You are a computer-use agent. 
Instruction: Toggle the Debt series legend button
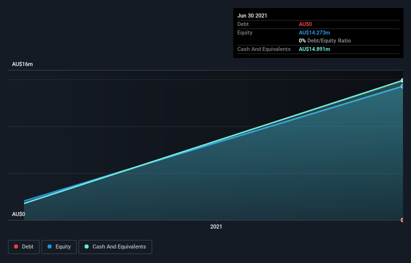point(24,247)
